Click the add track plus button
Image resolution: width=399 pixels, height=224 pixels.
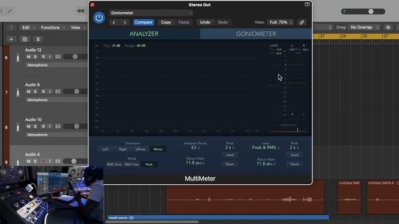11,39
